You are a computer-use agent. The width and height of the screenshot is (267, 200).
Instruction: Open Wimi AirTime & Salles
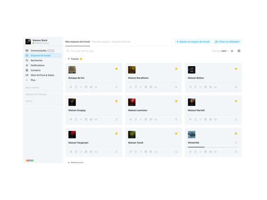coord(43,75)
